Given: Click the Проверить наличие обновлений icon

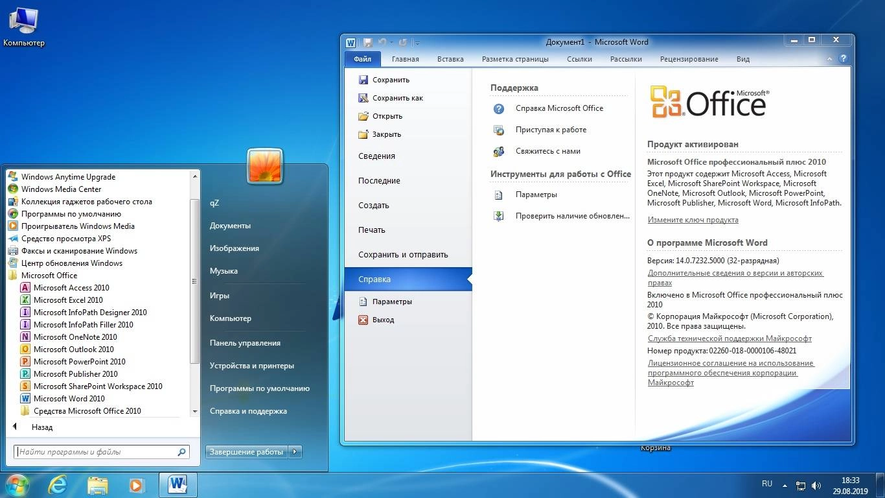Looking at the screenshot, I should (499, 216).
